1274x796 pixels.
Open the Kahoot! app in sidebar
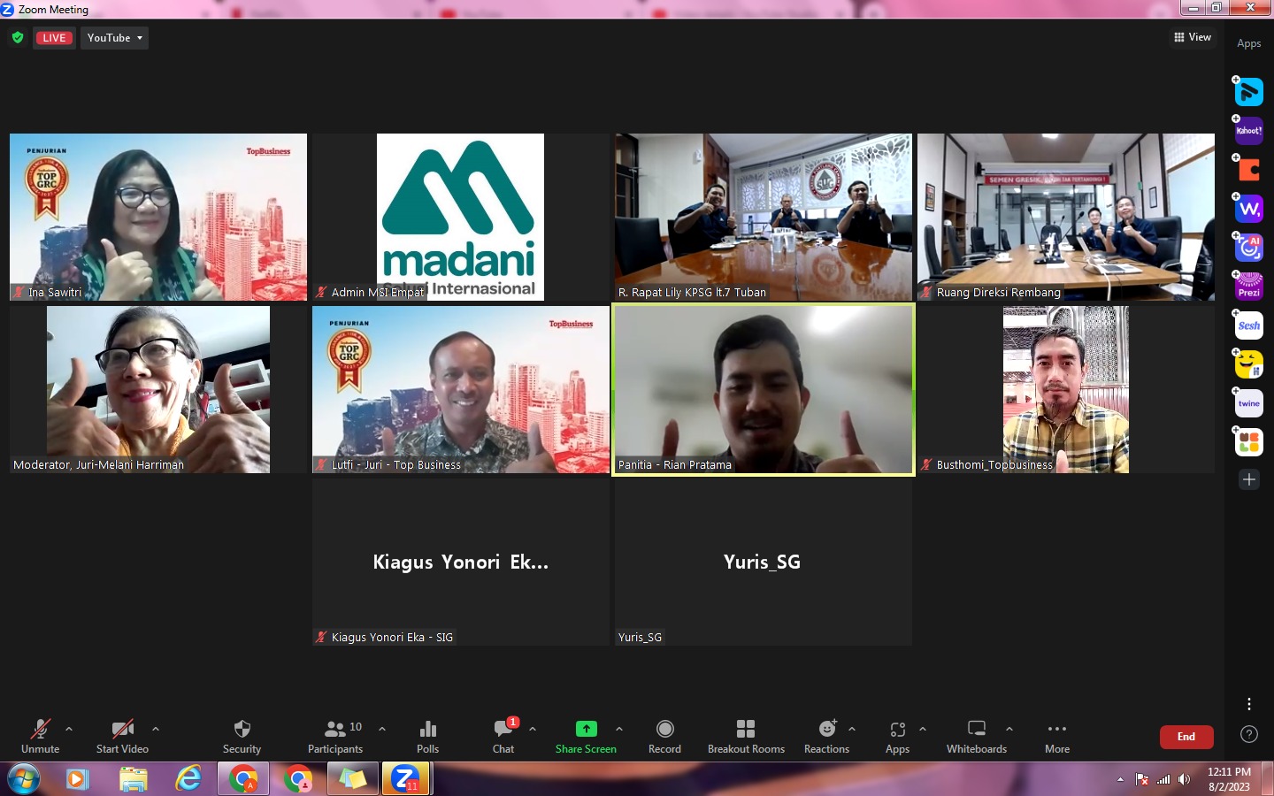1248,131
